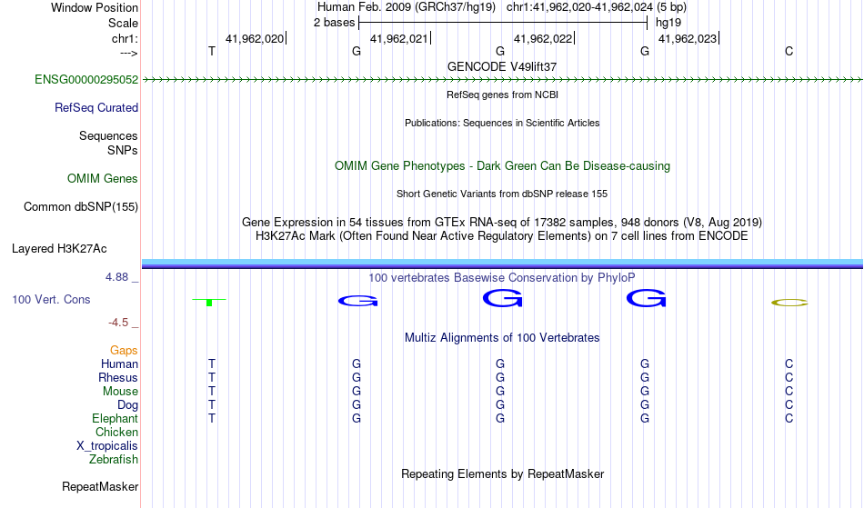Click position marker 41,962,020
Image resolution: width=864 pixels, height=508 pixels.
coord(255,38)
